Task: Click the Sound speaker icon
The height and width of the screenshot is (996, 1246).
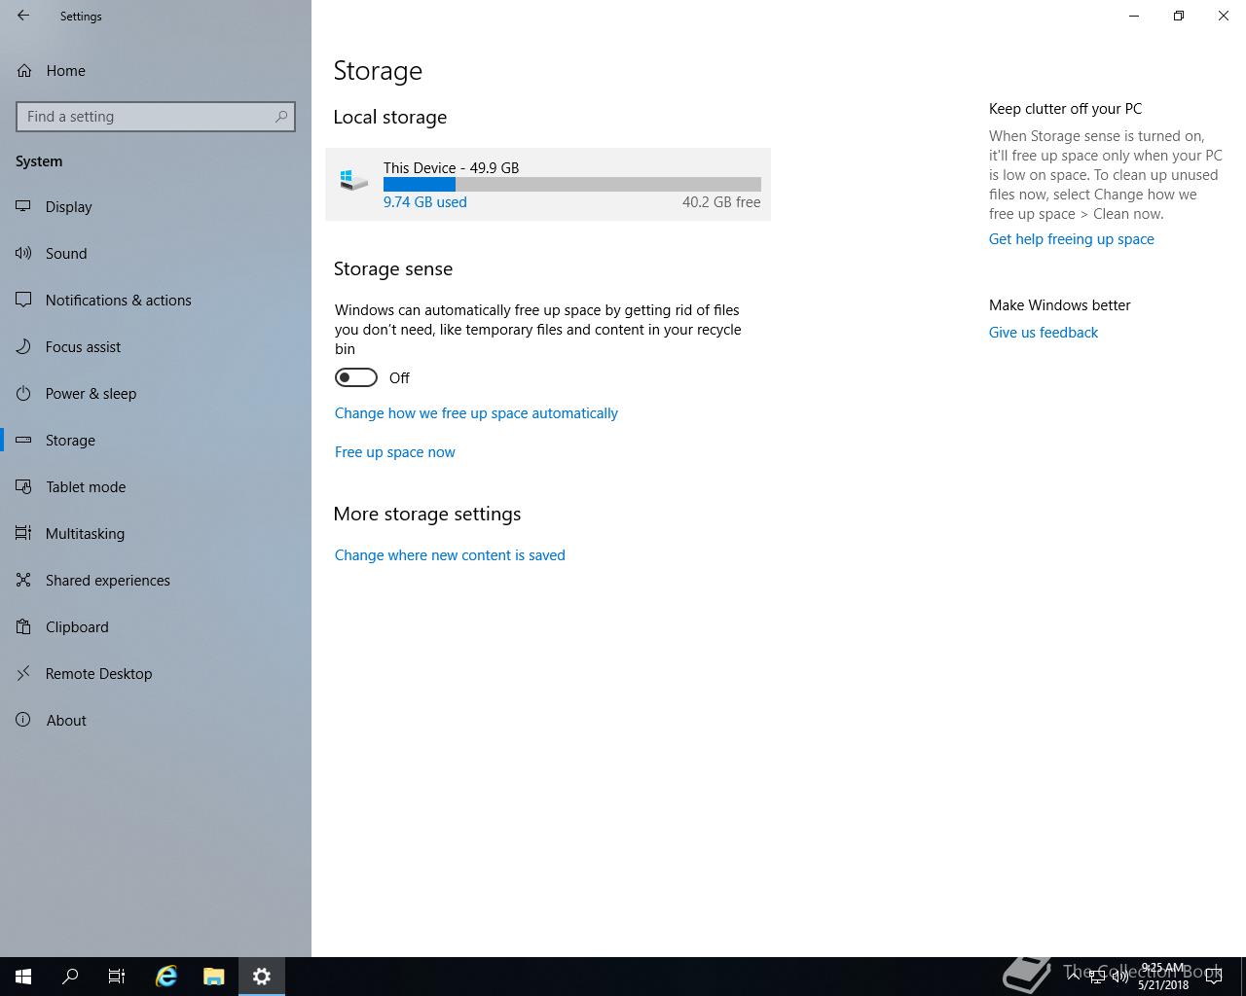Action: 23,253
